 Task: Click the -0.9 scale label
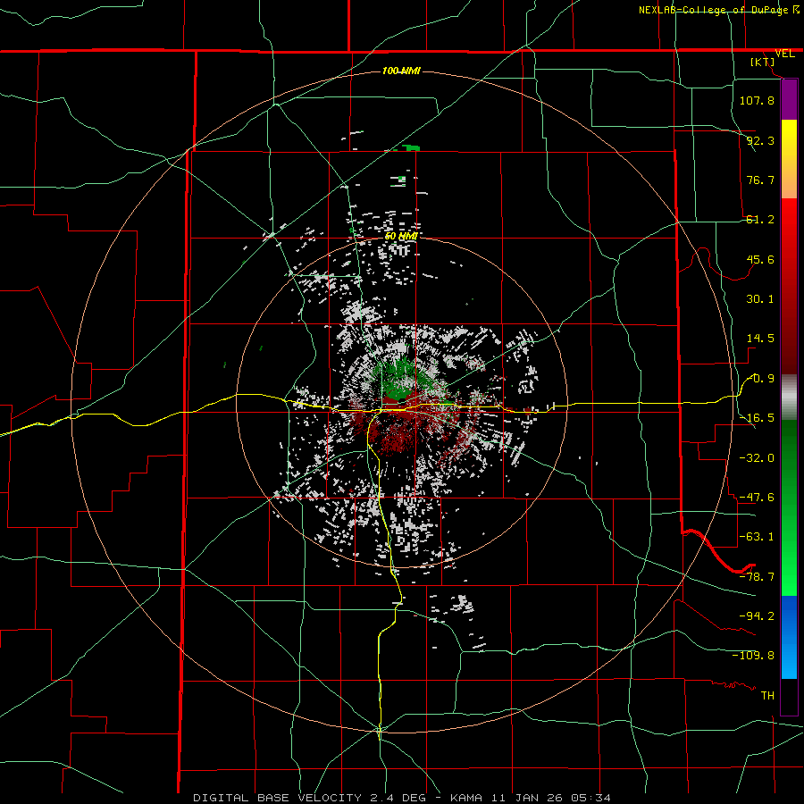(x=760, y=379)
